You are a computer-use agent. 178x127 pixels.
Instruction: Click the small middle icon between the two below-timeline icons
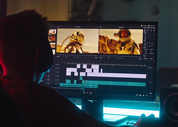tap(88, 93)
